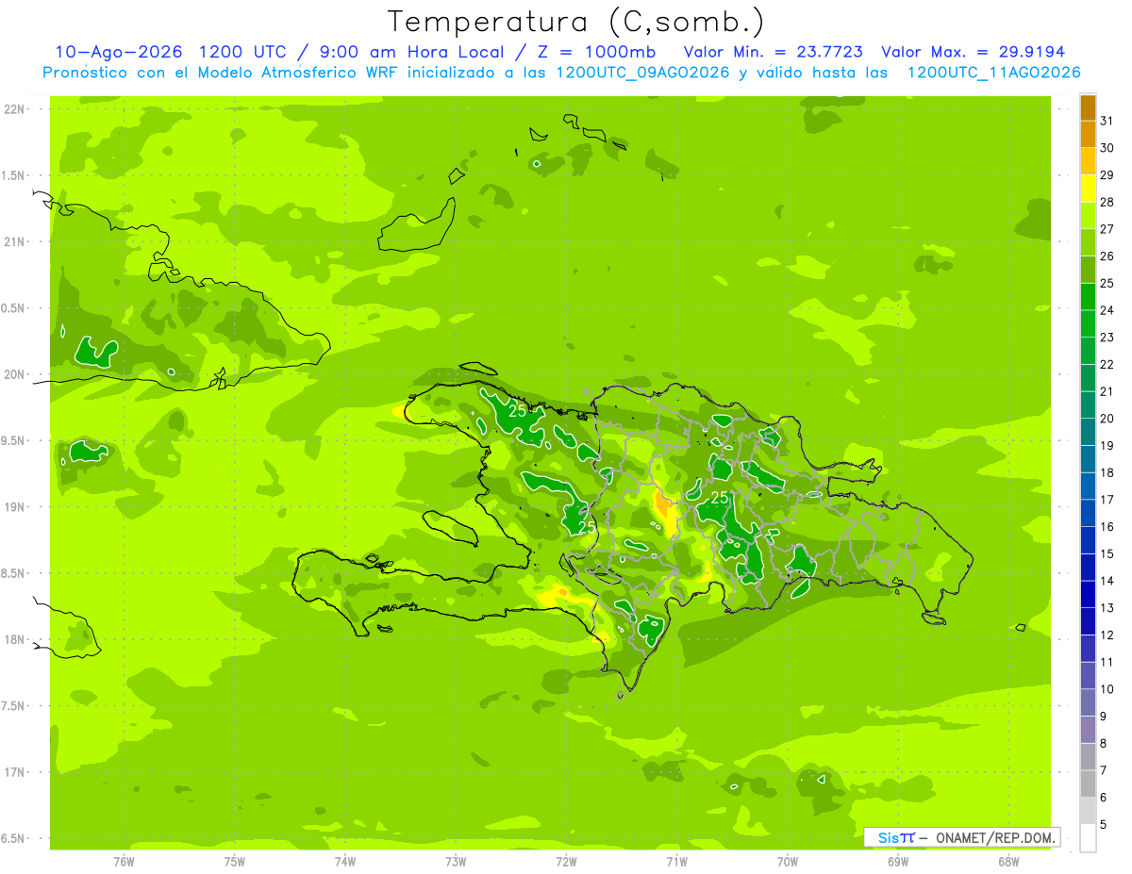1132x874 pixels.
Task: Pick the teal legend band between 19 and 20
Action: pyautogui.click(x=1088, y=432)
